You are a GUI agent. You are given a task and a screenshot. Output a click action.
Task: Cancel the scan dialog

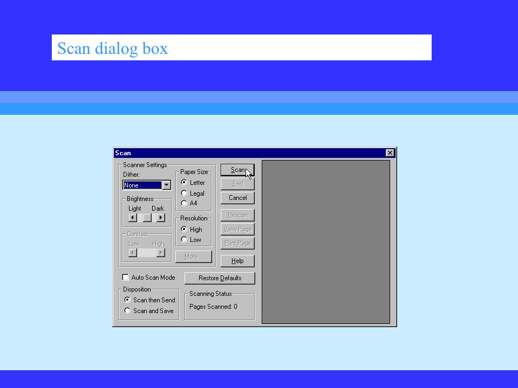pyautogui.click(x=237, y=198)
